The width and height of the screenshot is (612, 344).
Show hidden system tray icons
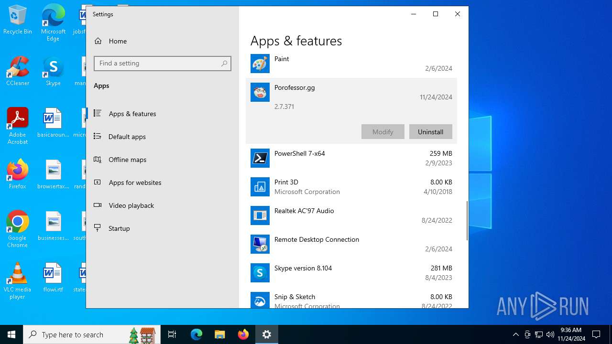pos(515,334)
